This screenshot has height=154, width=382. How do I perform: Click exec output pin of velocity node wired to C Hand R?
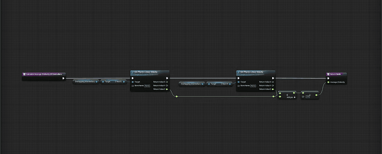[273, 78]
